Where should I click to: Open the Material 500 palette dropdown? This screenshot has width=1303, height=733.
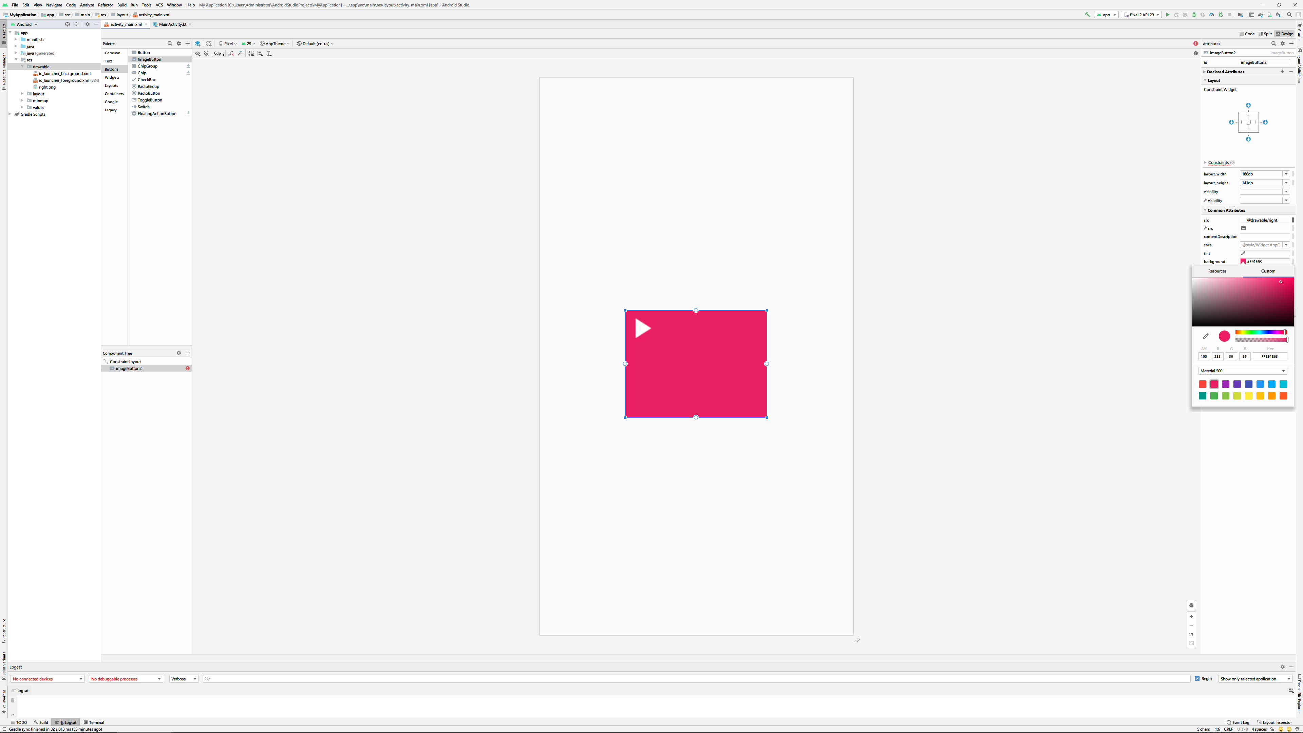[x=1242, y=371]
